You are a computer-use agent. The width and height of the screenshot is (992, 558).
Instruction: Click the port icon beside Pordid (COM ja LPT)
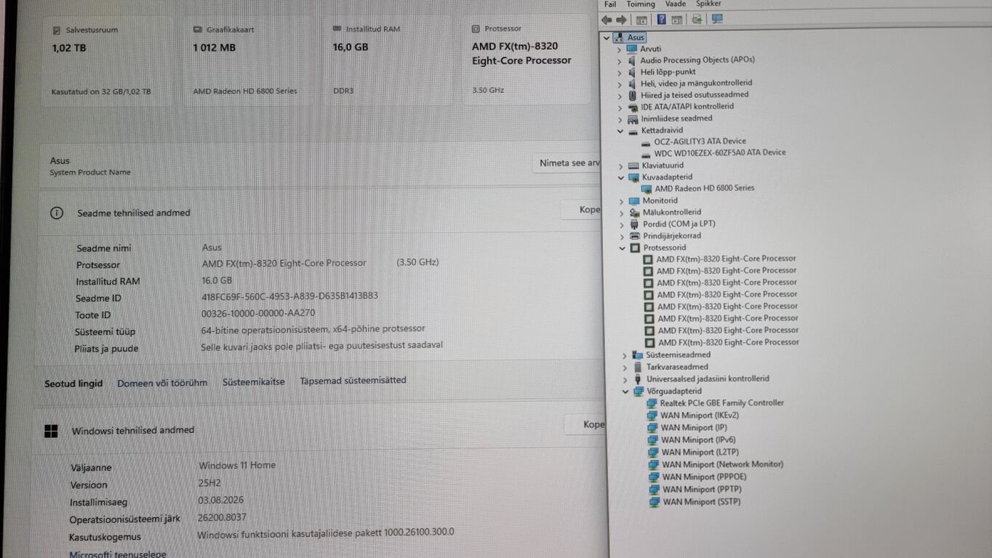[634, 224]
